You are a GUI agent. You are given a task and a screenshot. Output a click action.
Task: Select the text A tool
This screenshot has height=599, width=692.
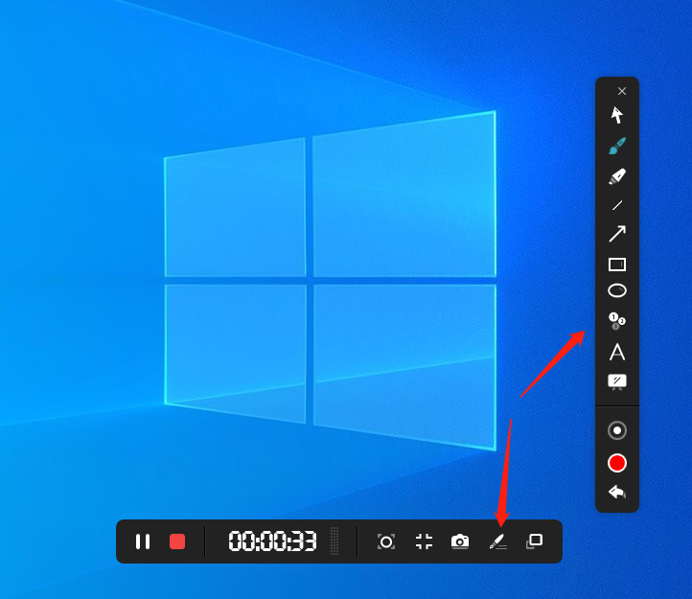click(x=617, y=352)
